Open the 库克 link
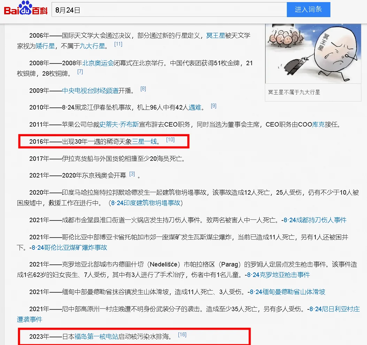Image resolution: width=367 pixels, height=345 pixels. click(x=319, y=125)
